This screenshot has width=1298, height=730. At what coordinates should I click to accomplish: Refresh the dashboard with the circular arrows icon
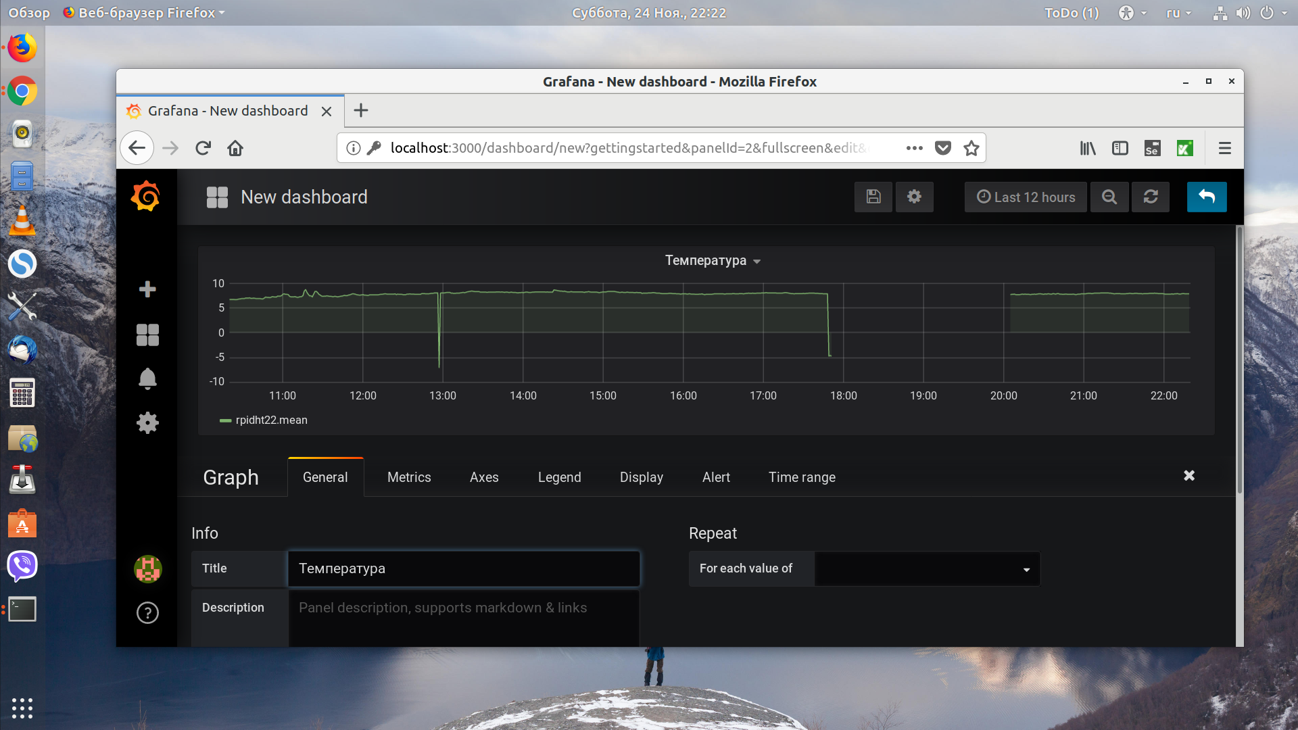click(1151, 197)
